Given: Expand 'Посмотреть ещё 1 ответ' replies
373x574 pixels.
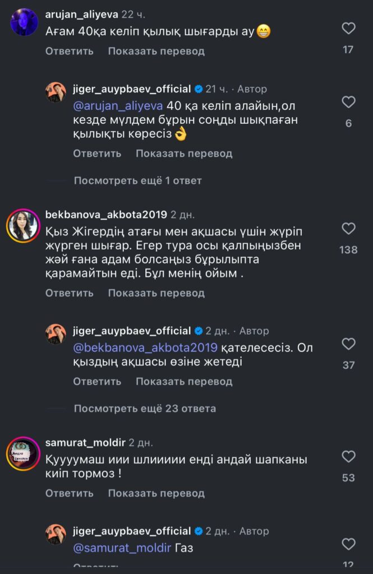Looking at the screenshot, I should (138, 180).
